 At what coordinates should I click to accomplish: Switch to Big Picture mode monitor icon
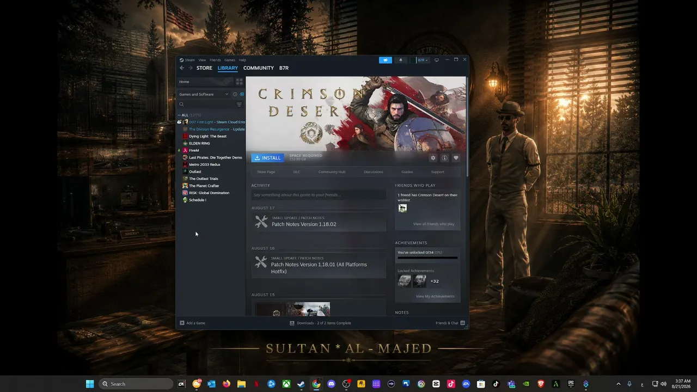click(436, 60)
